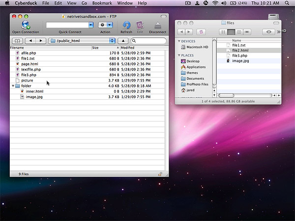Sort by the Size column header
The height and width of the screenshot is (221, 295).
point(106,48)
